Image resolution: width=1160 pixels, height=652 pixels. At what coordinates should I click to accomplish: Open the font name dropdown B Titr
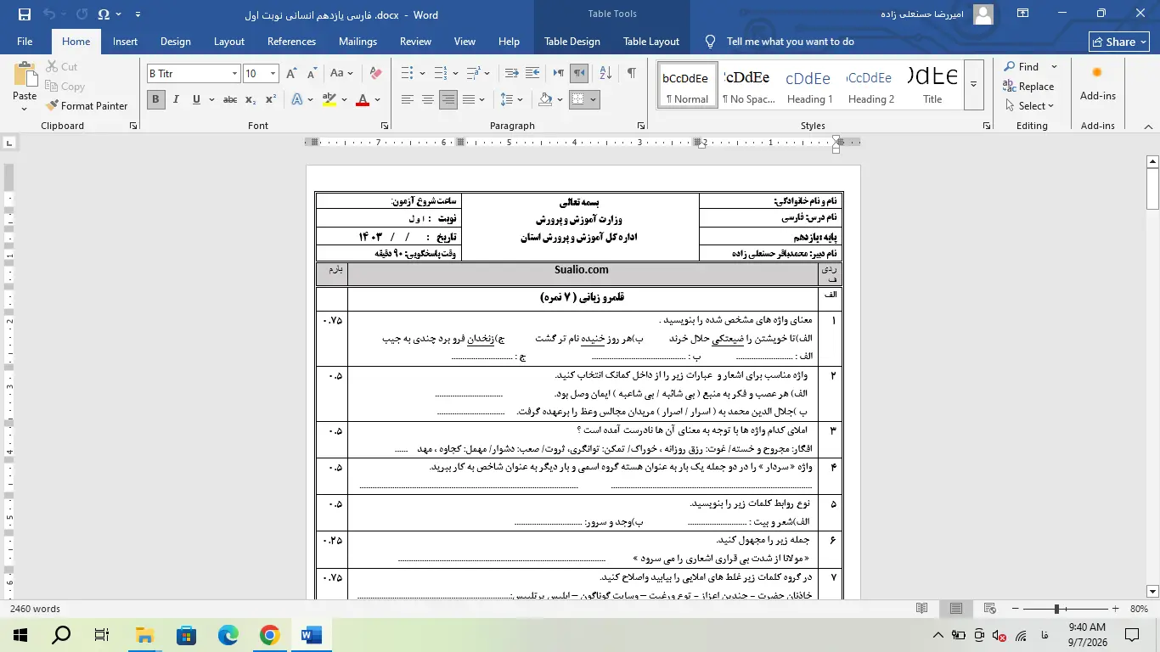click(234, 74)
